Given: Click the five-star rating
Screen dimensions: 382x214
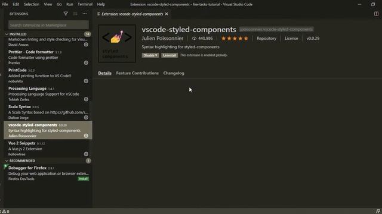Looking at the screenshot, I should 235,38.
